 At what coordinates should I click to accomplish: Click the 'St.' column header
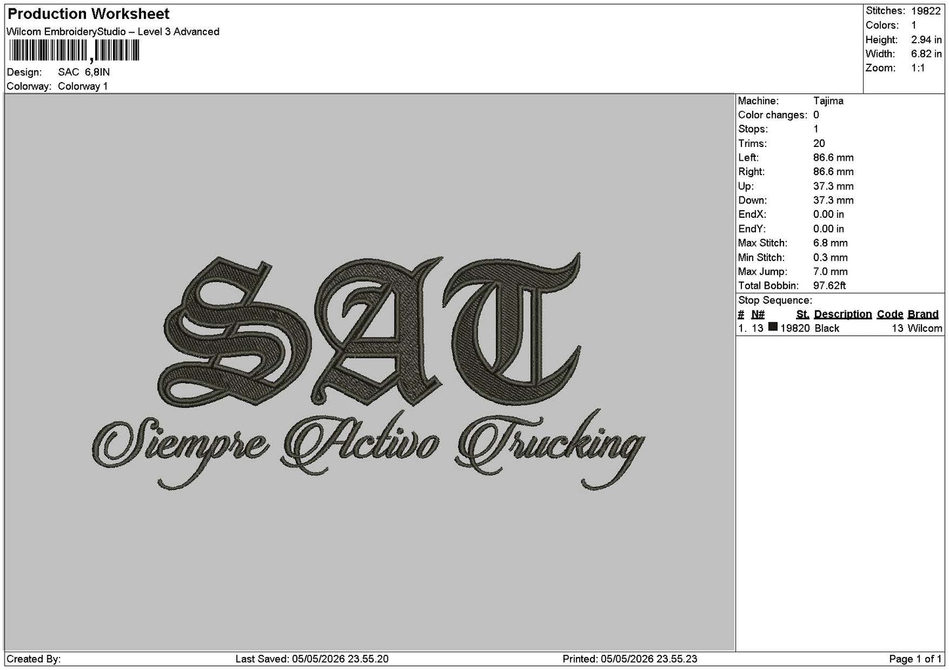(x=803, y=314)
